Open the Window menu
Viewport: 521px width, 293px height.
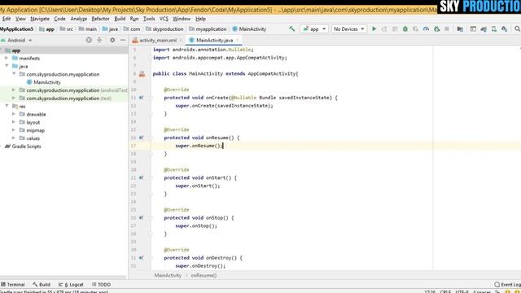(182, 19)
